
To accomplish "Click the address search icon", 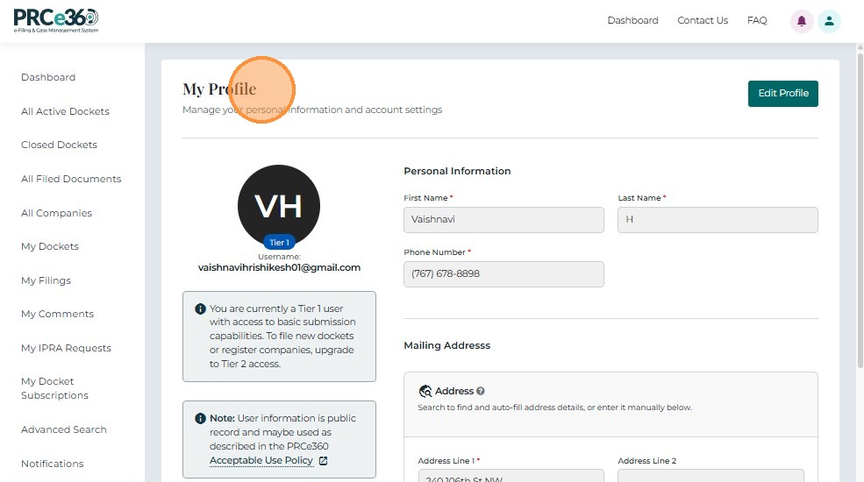I will [425, 391].
